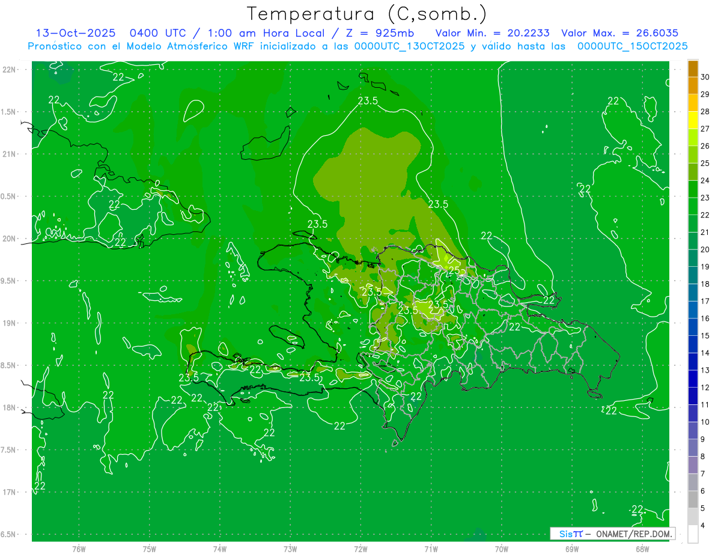Click the Temperatura (C,somb.) chart title
The height and width of the screenshot is (557, 721).
pyautogui.click(x=367, y=14)
